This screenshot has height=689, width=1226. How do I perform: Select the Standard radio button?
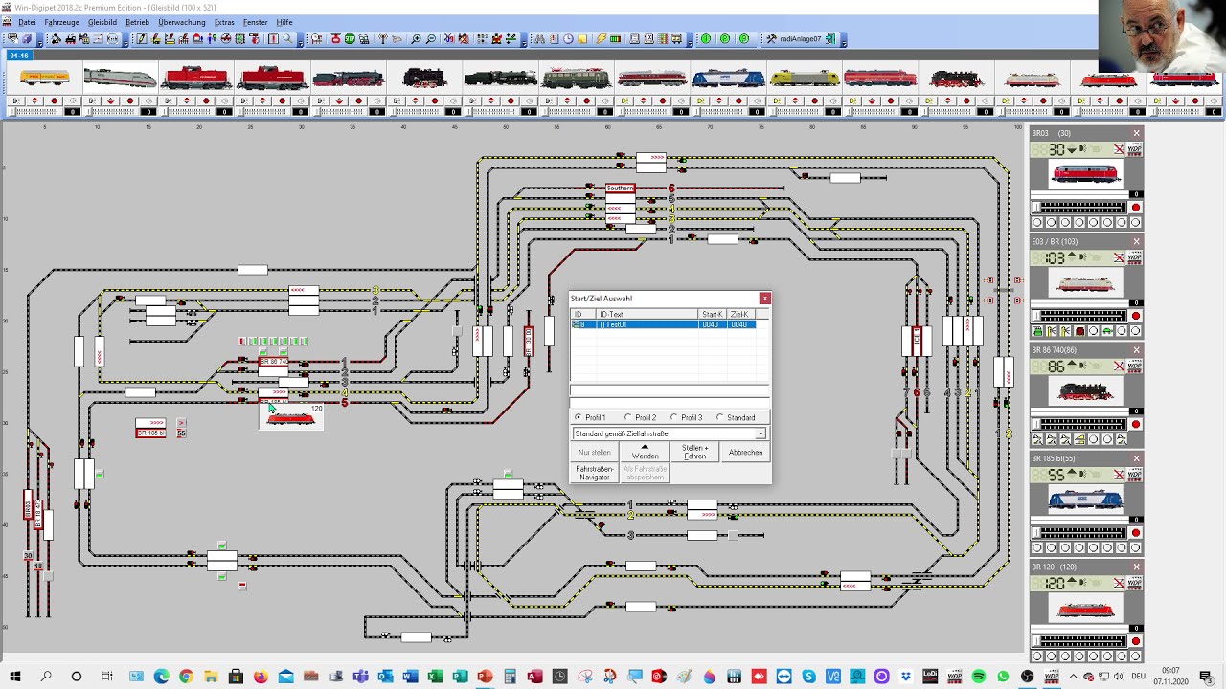click(x=720, y=417)
